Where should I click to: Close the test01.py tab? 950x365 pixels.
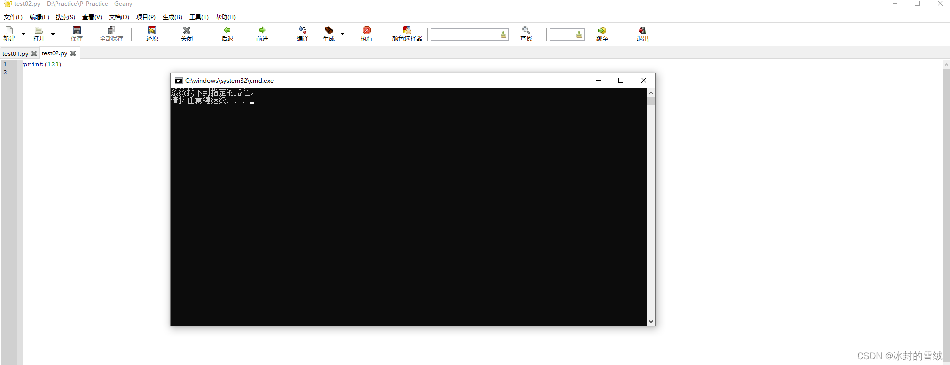coord(34,53)
